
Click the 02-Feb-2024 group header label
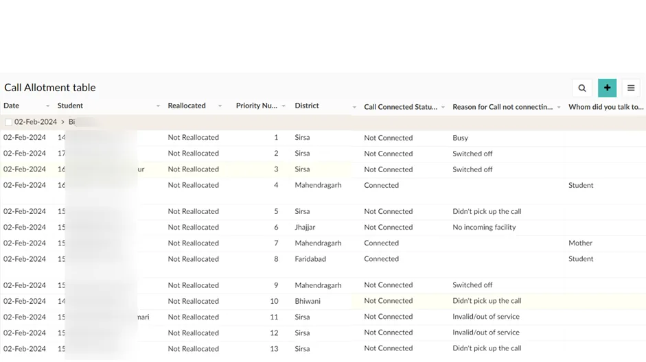click(x=36, y=122)
